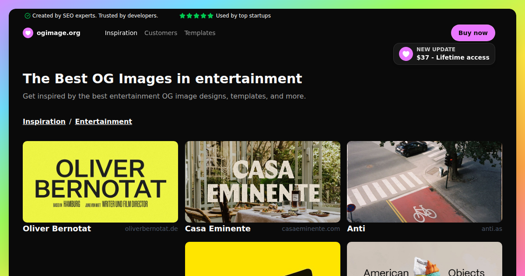Click the green checkmark icon beside 'Created by SEO experts'

pyautogui.click(x=28, y=16)
